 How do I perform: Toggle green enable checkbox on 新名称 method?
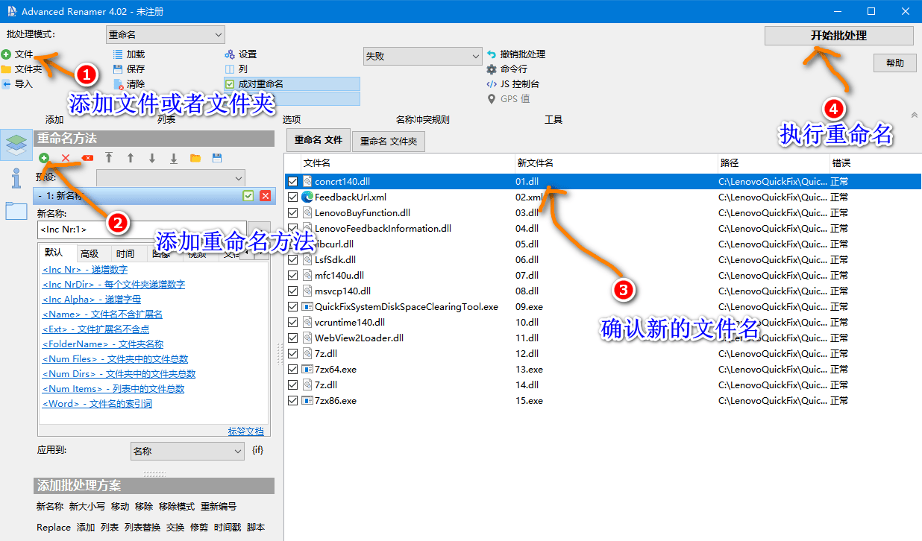[248, 196]
